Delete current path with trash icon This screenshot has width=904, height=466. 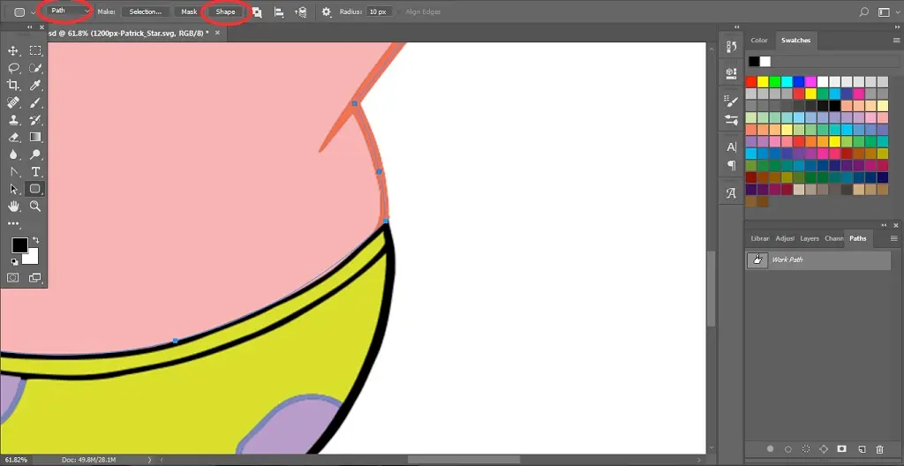coord(879,449)
